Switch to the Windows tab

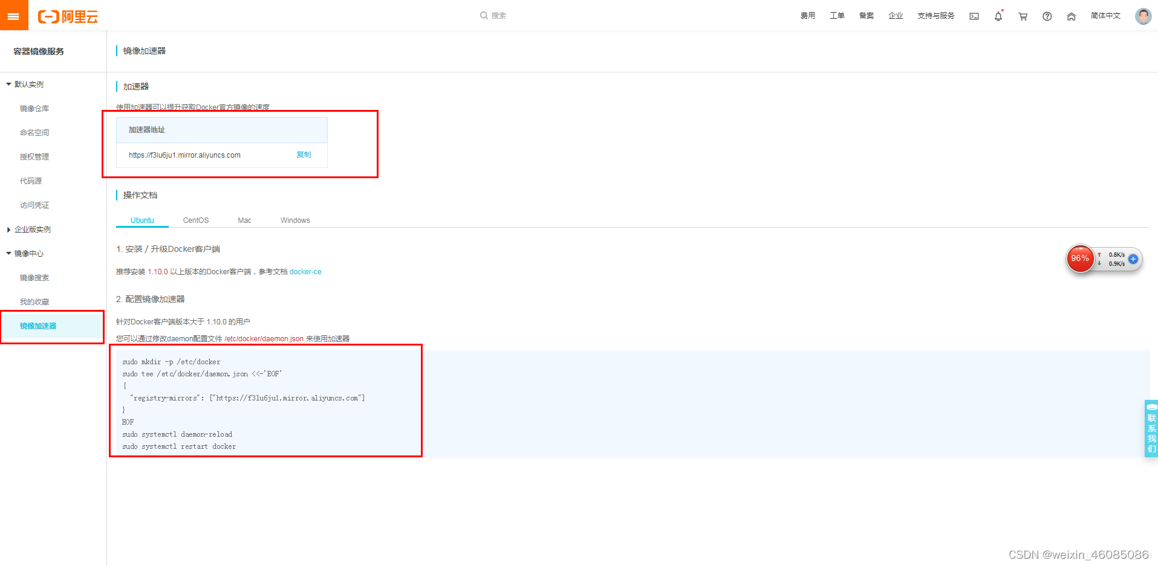tap(295, 220)
